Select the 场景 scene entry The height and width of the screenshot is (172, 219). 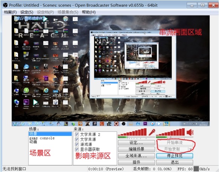pyautogui.click(x=50, y=134)
